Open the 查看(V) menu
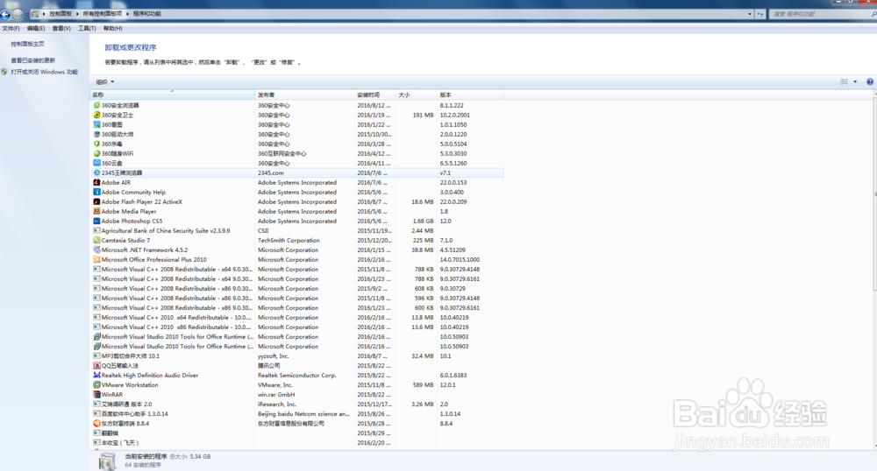This screenshot has height=471, width=877. coord(61,29)
